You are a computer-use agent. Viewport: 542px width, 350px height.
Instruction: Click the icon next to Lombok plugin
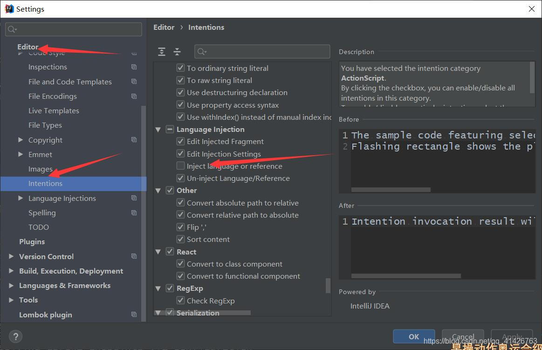[x=134, y=315]
